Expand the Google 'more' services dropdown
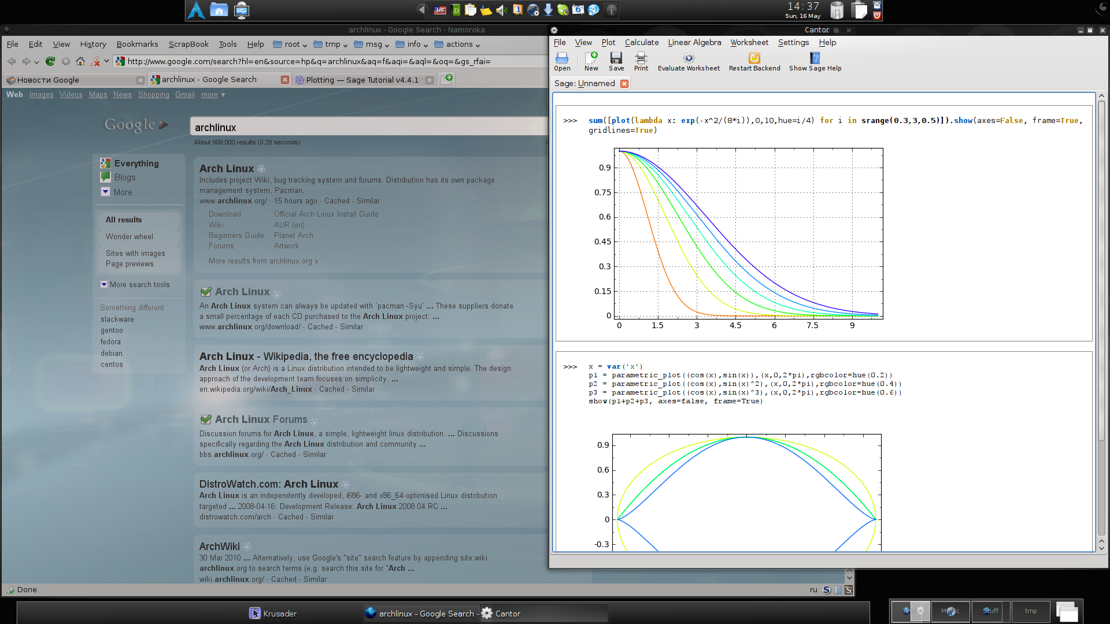This screenshot has height=624, width=1110. [x=213, y=95]
